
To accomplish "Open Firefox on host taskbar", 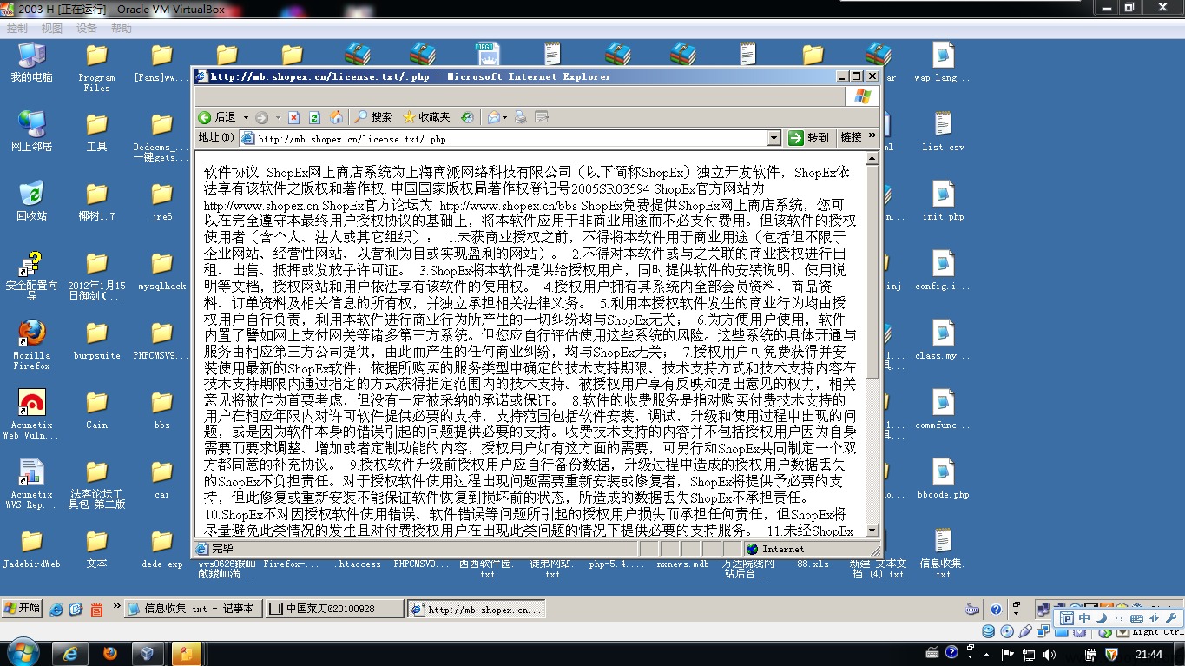I will click(109, 653).
